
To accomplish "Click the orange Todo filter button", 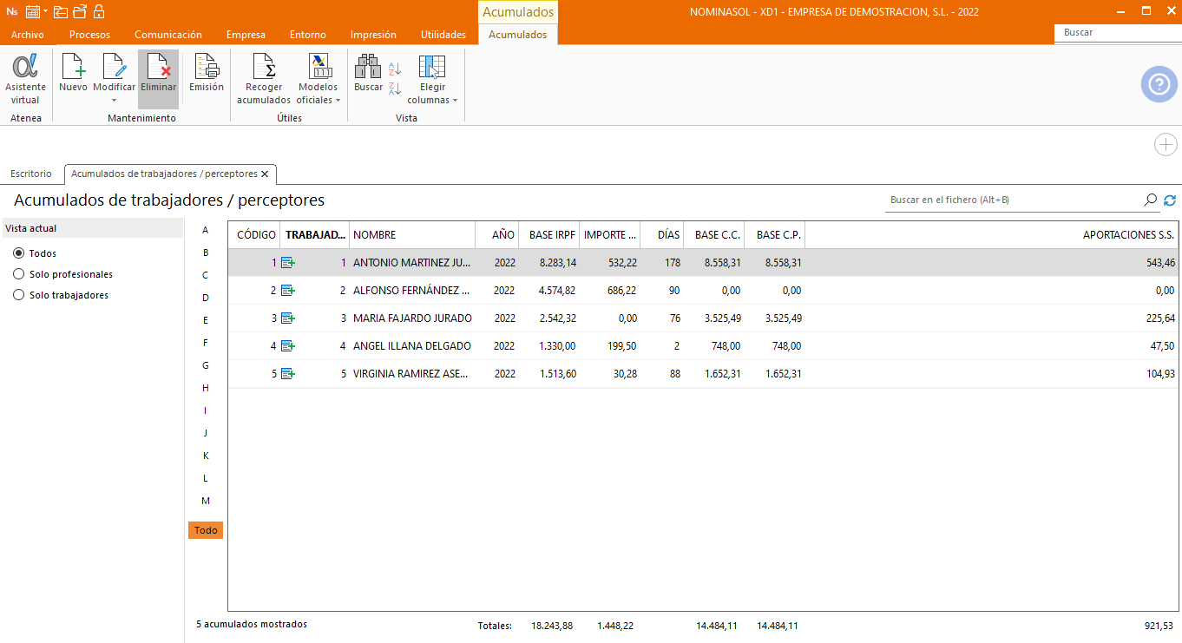I will (206, 530).
